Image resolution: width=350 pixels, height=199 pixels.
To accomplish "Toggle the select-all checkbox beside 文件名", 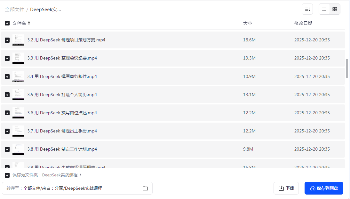I will [x=7, y=23].
